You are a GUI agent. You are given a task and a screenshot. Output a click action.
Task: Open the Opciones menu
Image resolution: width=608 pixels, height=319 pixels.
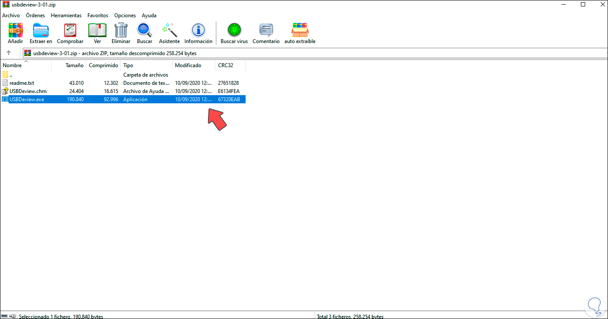(x=125, y=15)
